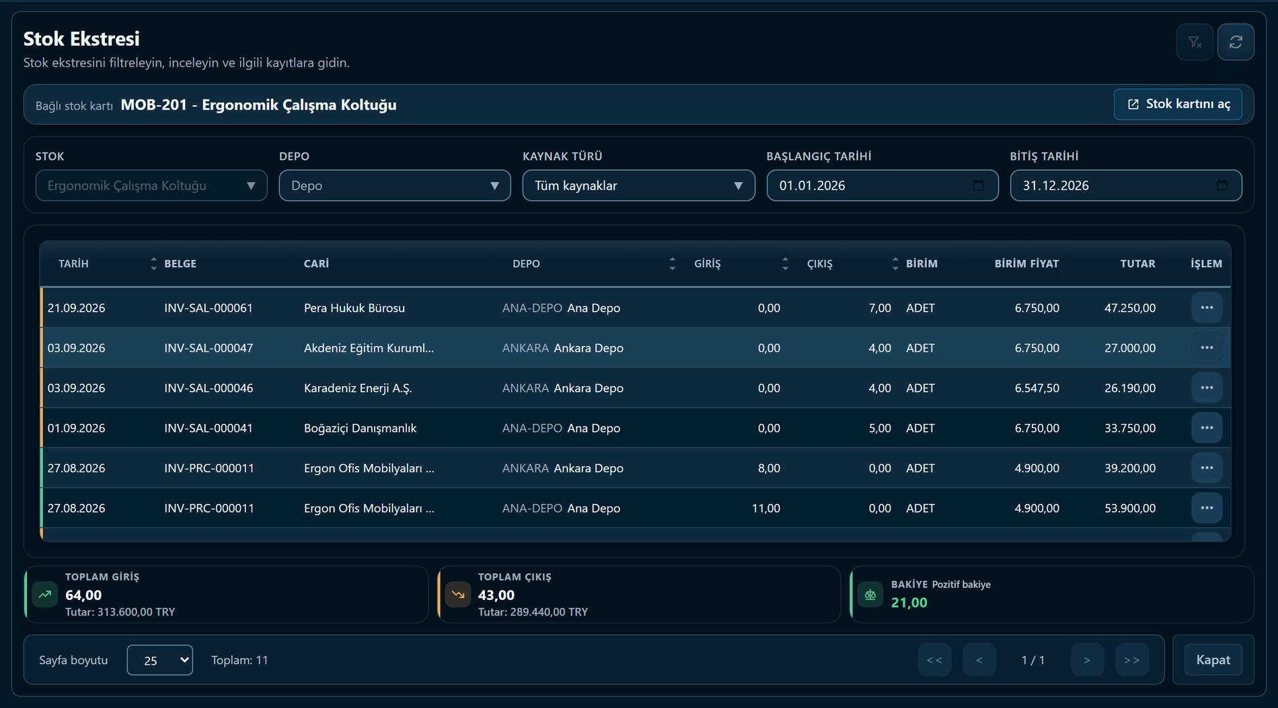Clear filters with the funnel icon
Screen dimensions: 1278x708
click(1195, 42)
